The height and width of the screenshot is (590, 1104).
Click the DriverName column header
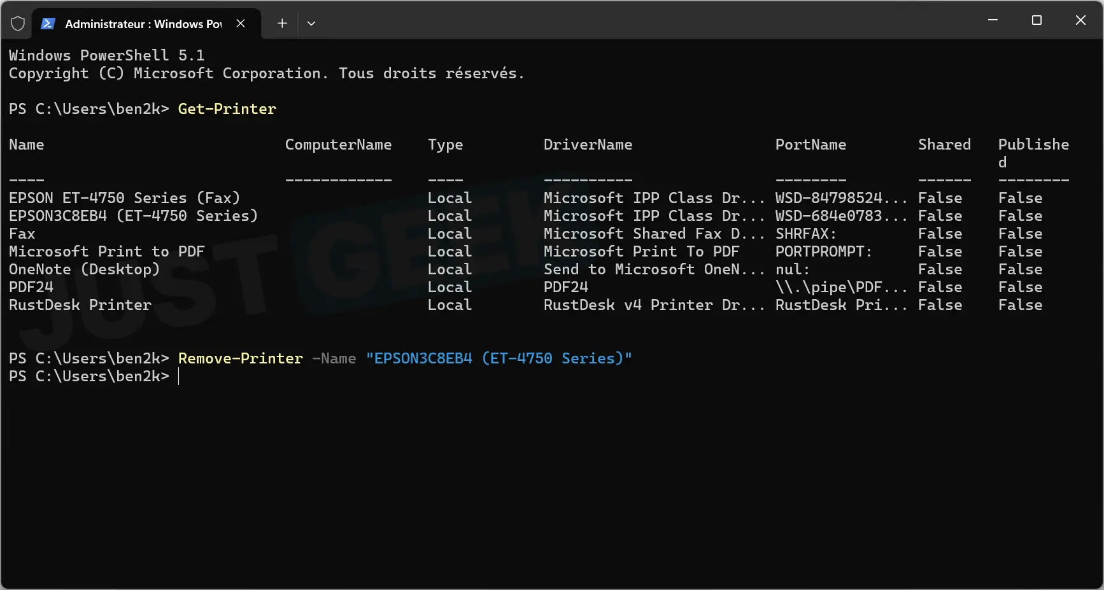click(x=588, y=144)
